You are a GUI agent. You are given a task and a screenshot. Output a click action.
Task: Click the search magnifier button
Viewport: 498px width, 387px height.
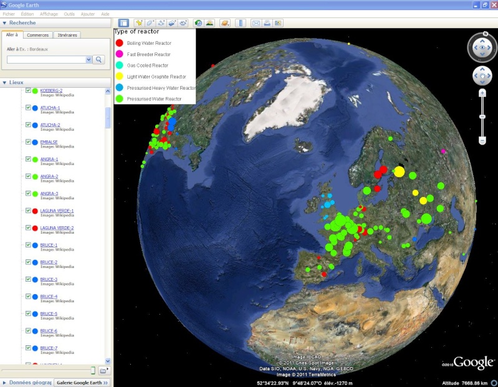(x=98, y=60)
